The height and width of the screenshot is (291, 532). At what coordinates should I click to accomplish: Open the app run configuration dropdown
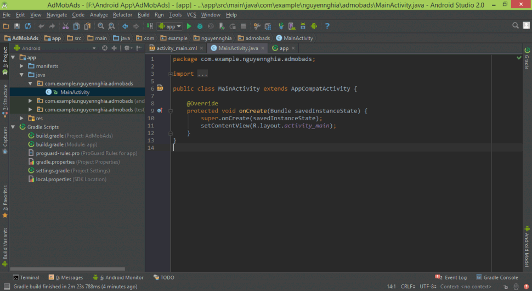click(169, 26)
